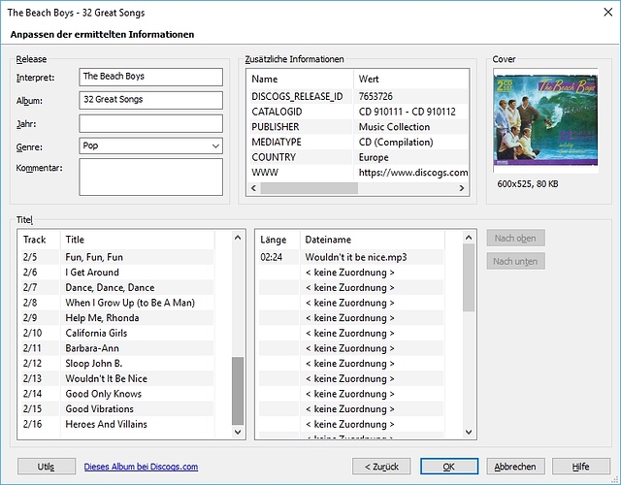Click the Utils button
The image size is (621, 485).
coord(47,467)
